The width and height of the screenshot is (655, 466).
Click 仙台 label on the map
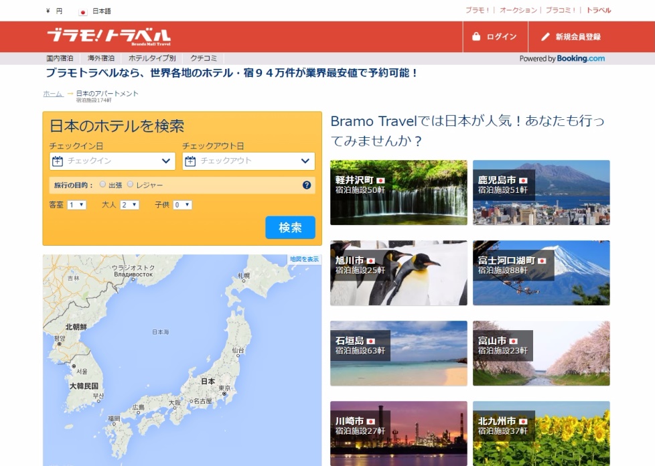[x=238, y=350]
